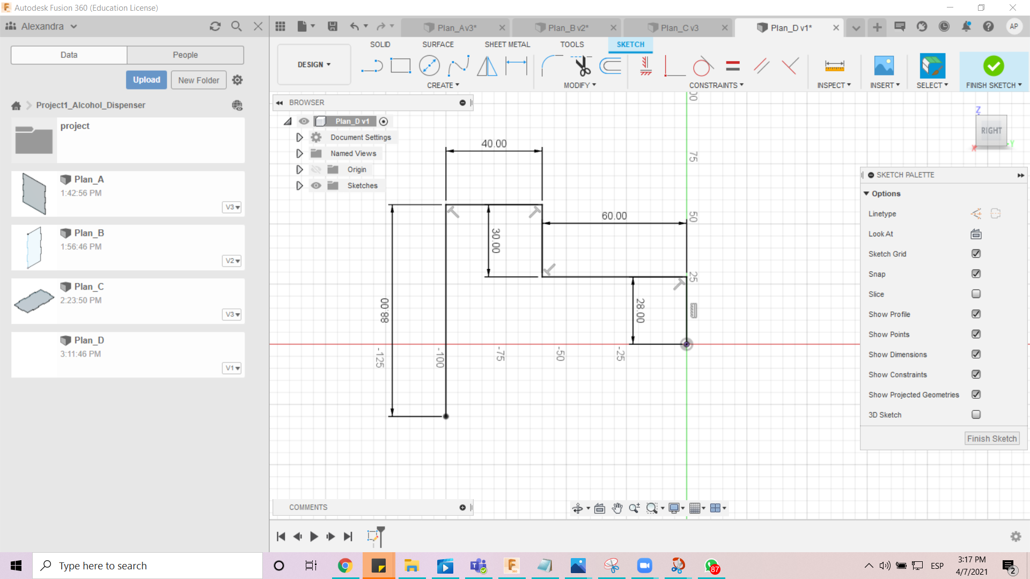This screenshot has height=579, width=1030.
Task: Select the Trim scissors tool
Action: 582,66
